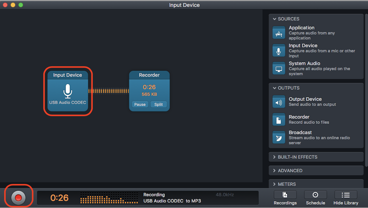The height and width of the screenshot is (208, 368).
Task: Open the Schedule clock icon
Action: click(x=315, y=198)
